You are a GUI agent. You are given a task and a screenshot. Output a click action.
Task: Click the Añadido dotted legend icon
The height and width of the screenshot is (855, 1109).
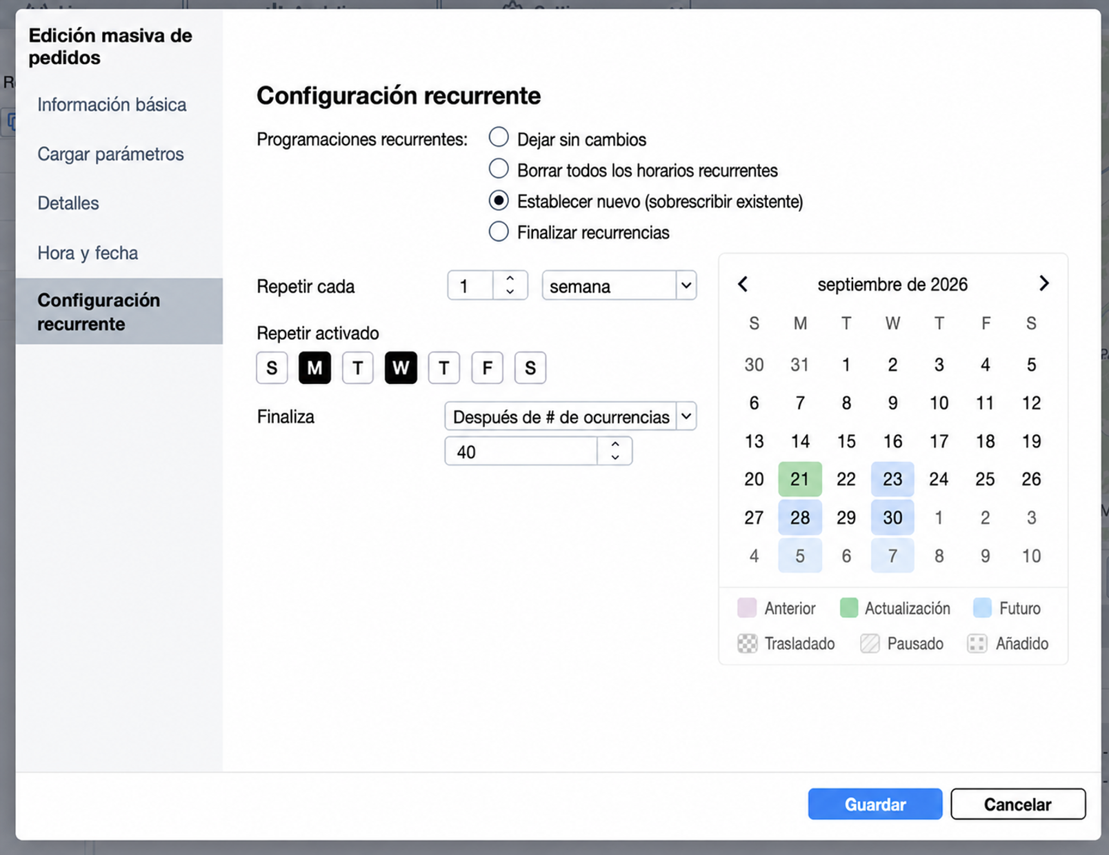click(x=977, y=643)
